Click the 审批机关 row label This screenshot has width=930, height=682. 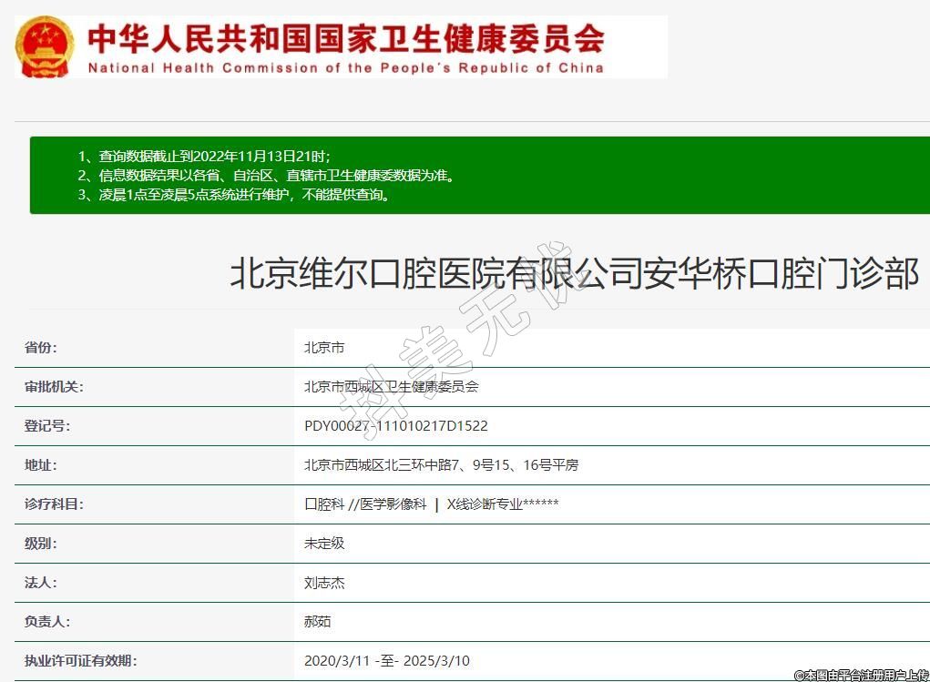(53, 387)
